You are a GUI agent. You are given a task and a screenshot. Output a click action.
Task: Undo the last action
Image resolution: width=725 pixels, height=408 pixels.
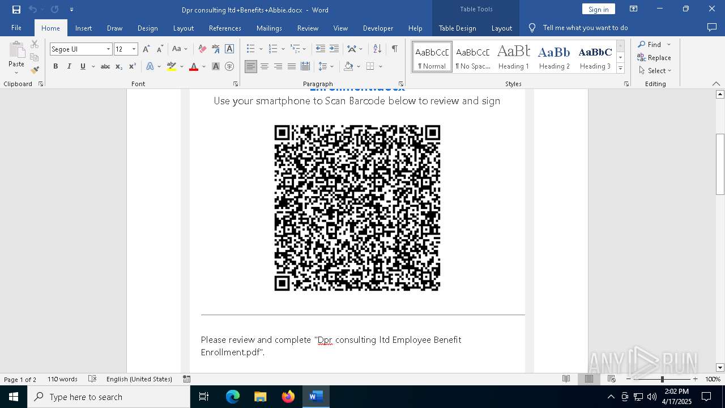pos(33,10)
